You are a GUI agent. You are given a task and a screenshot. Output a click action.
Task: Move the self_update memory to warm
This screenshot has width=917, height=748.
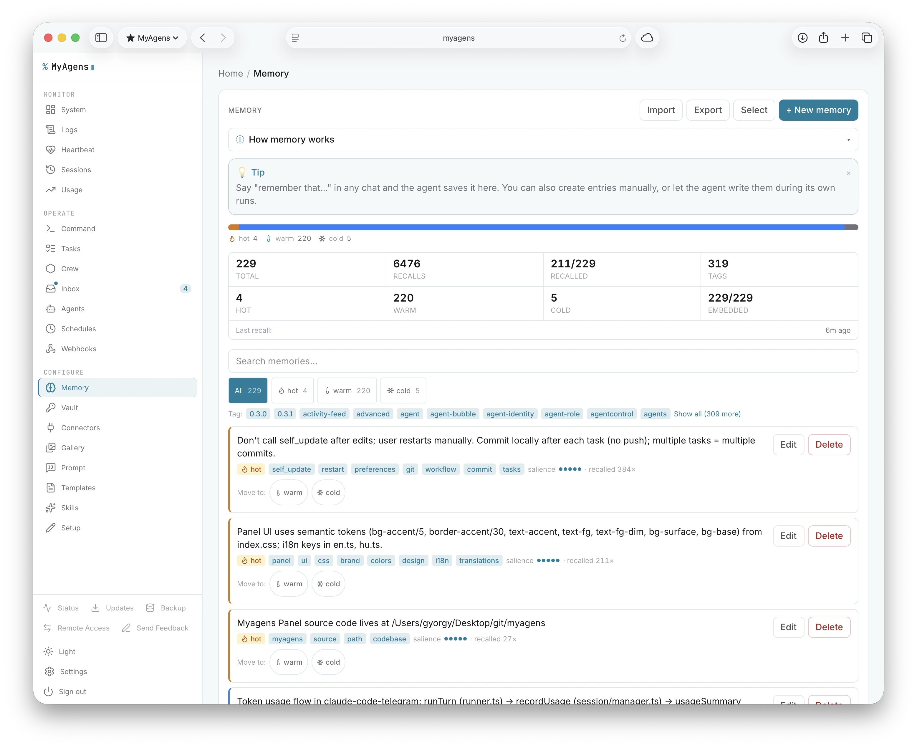point(289,492)
